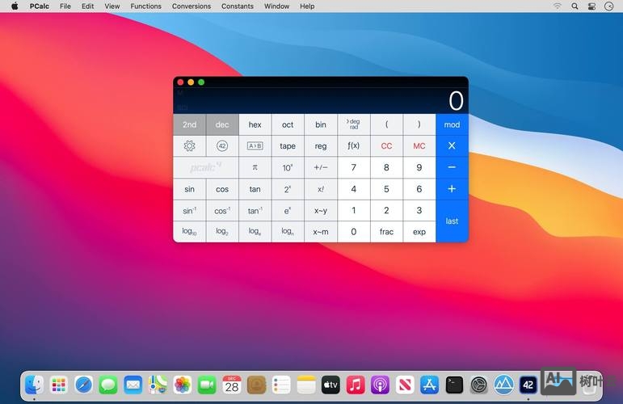
Task: Click the x~y swap key
Action: (321, 210)
